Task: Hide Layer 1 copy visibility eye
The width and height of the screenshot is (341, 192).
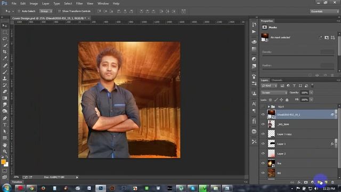Action: click(263, 134)
